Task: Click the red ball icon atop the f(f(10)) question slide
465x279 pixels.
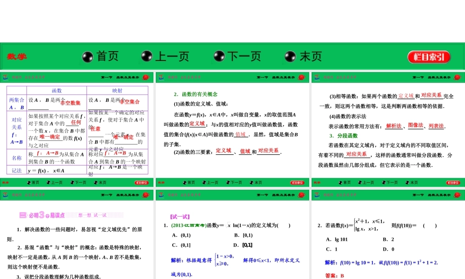Action: tap(457, 195)
